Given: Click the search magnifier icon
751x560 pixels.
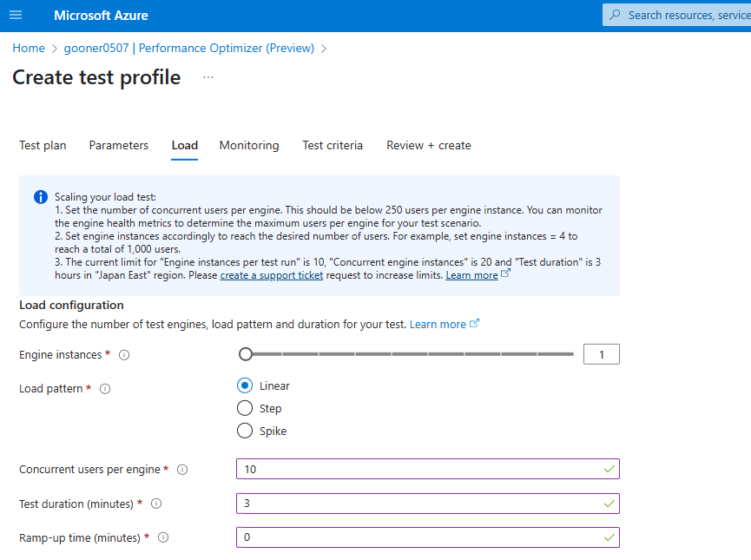Looking at the screenshot, I should [615, 15].
